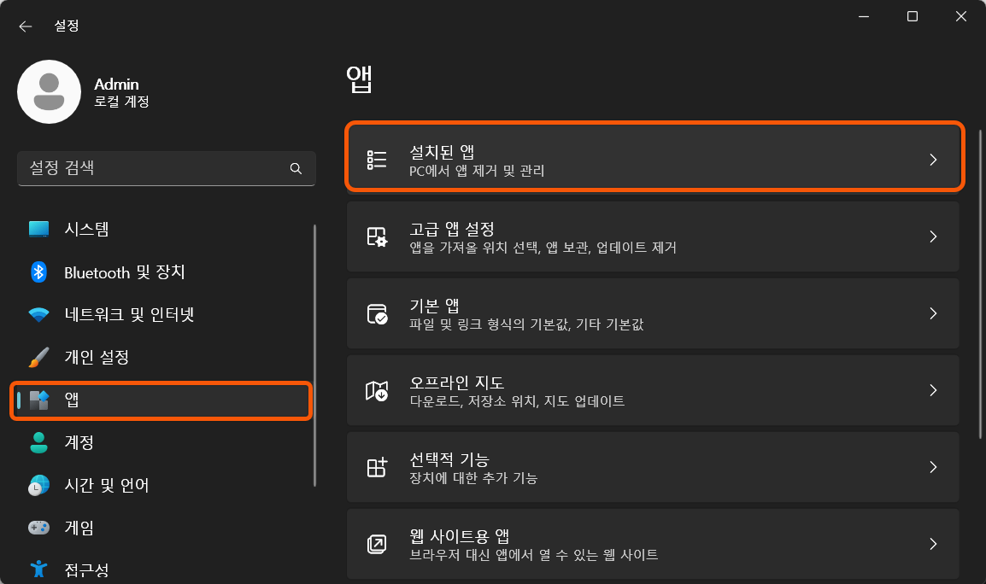This screenshot has width=986, height=584.
Task: Select the 시스템 monitor icon in sidebar
Action: [x=38, y=228]
